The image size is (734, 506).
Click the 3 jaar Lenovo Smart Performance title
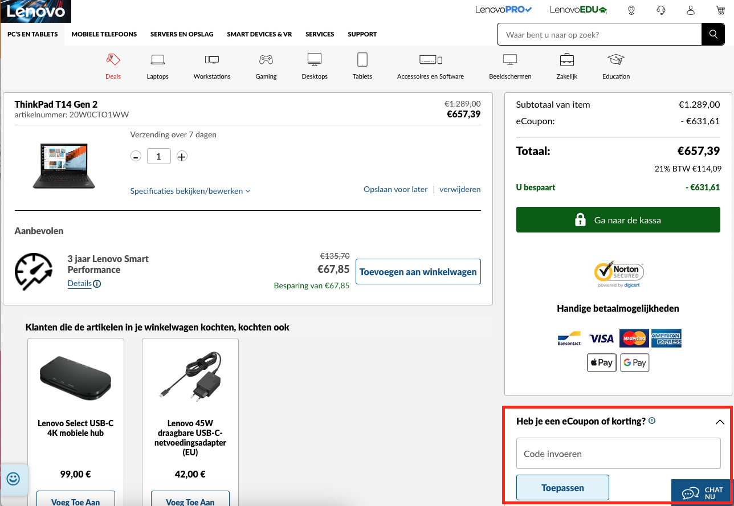click(108, 264)
